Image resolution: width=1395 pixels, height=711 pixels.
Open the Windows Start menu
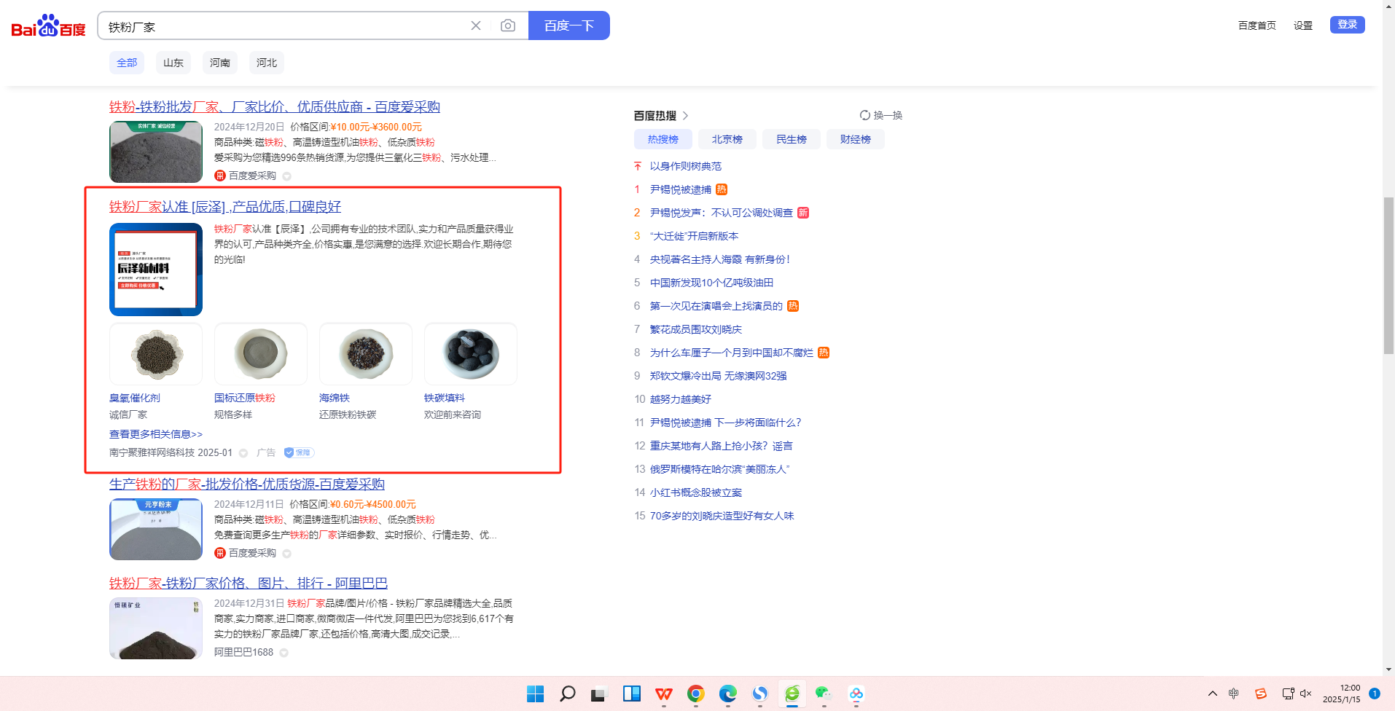[535, 694]
